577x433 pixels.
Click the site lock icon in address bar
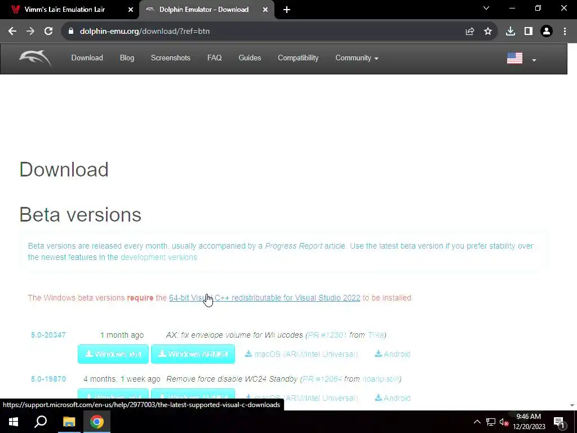pos(71,32)
